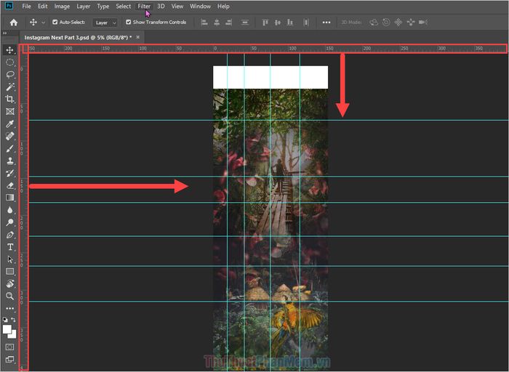Image resolution: width=509 pixels, height=372 pixels.
Task: Select the Hand tool above Zoom tool
Action: [x=9, y=284]
